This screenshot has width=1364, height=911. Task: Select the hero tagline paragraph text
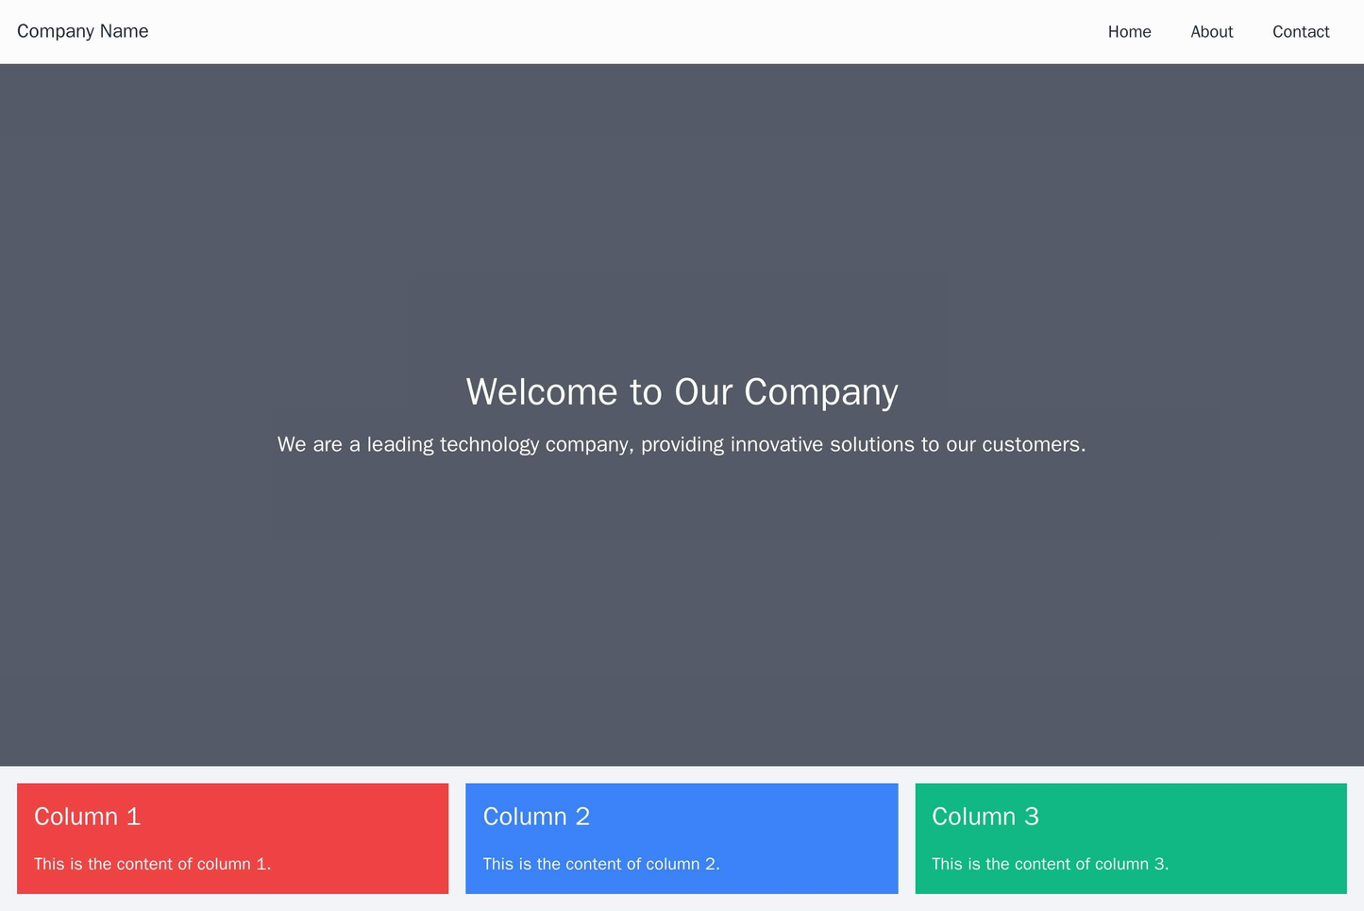tap(682, 443)
